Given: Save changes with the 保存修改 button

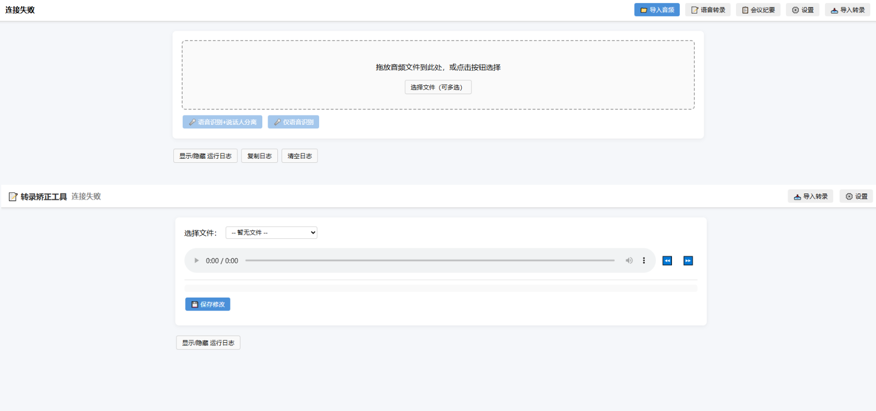Looking at the screenshot, I should coord(208,304).
